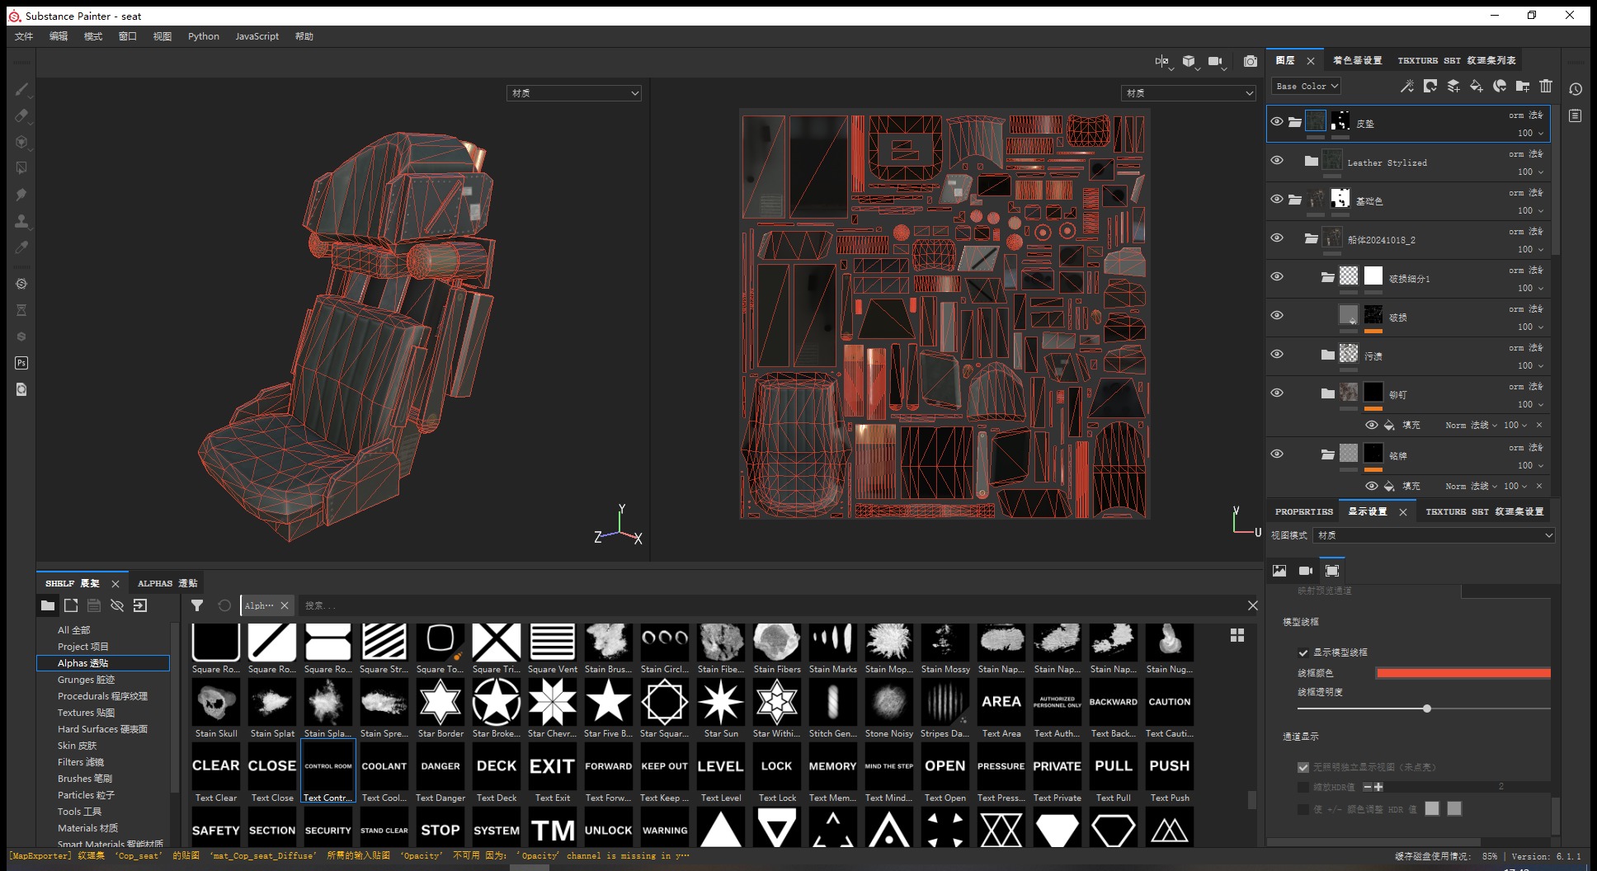Select the Clone stamp tool
The height and width of the screenshot is (871, 1597).
point(21,221)
